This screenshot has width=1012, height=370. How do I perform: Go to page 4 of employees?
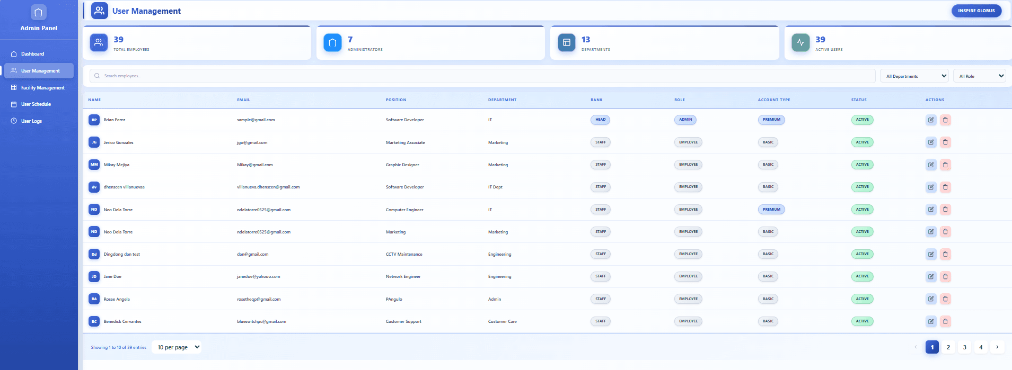click(981, 347)
